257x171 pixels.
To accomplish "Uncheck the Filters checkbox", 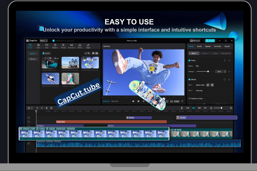I will pos(189,60).
